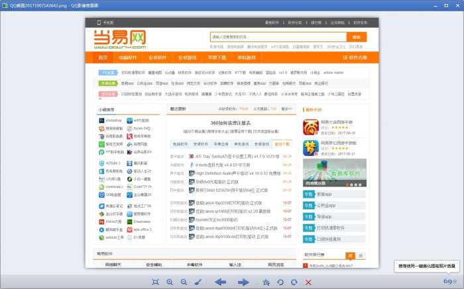
Task: Zoom in with the magnifier plus icon
Action: coord(170,282)
